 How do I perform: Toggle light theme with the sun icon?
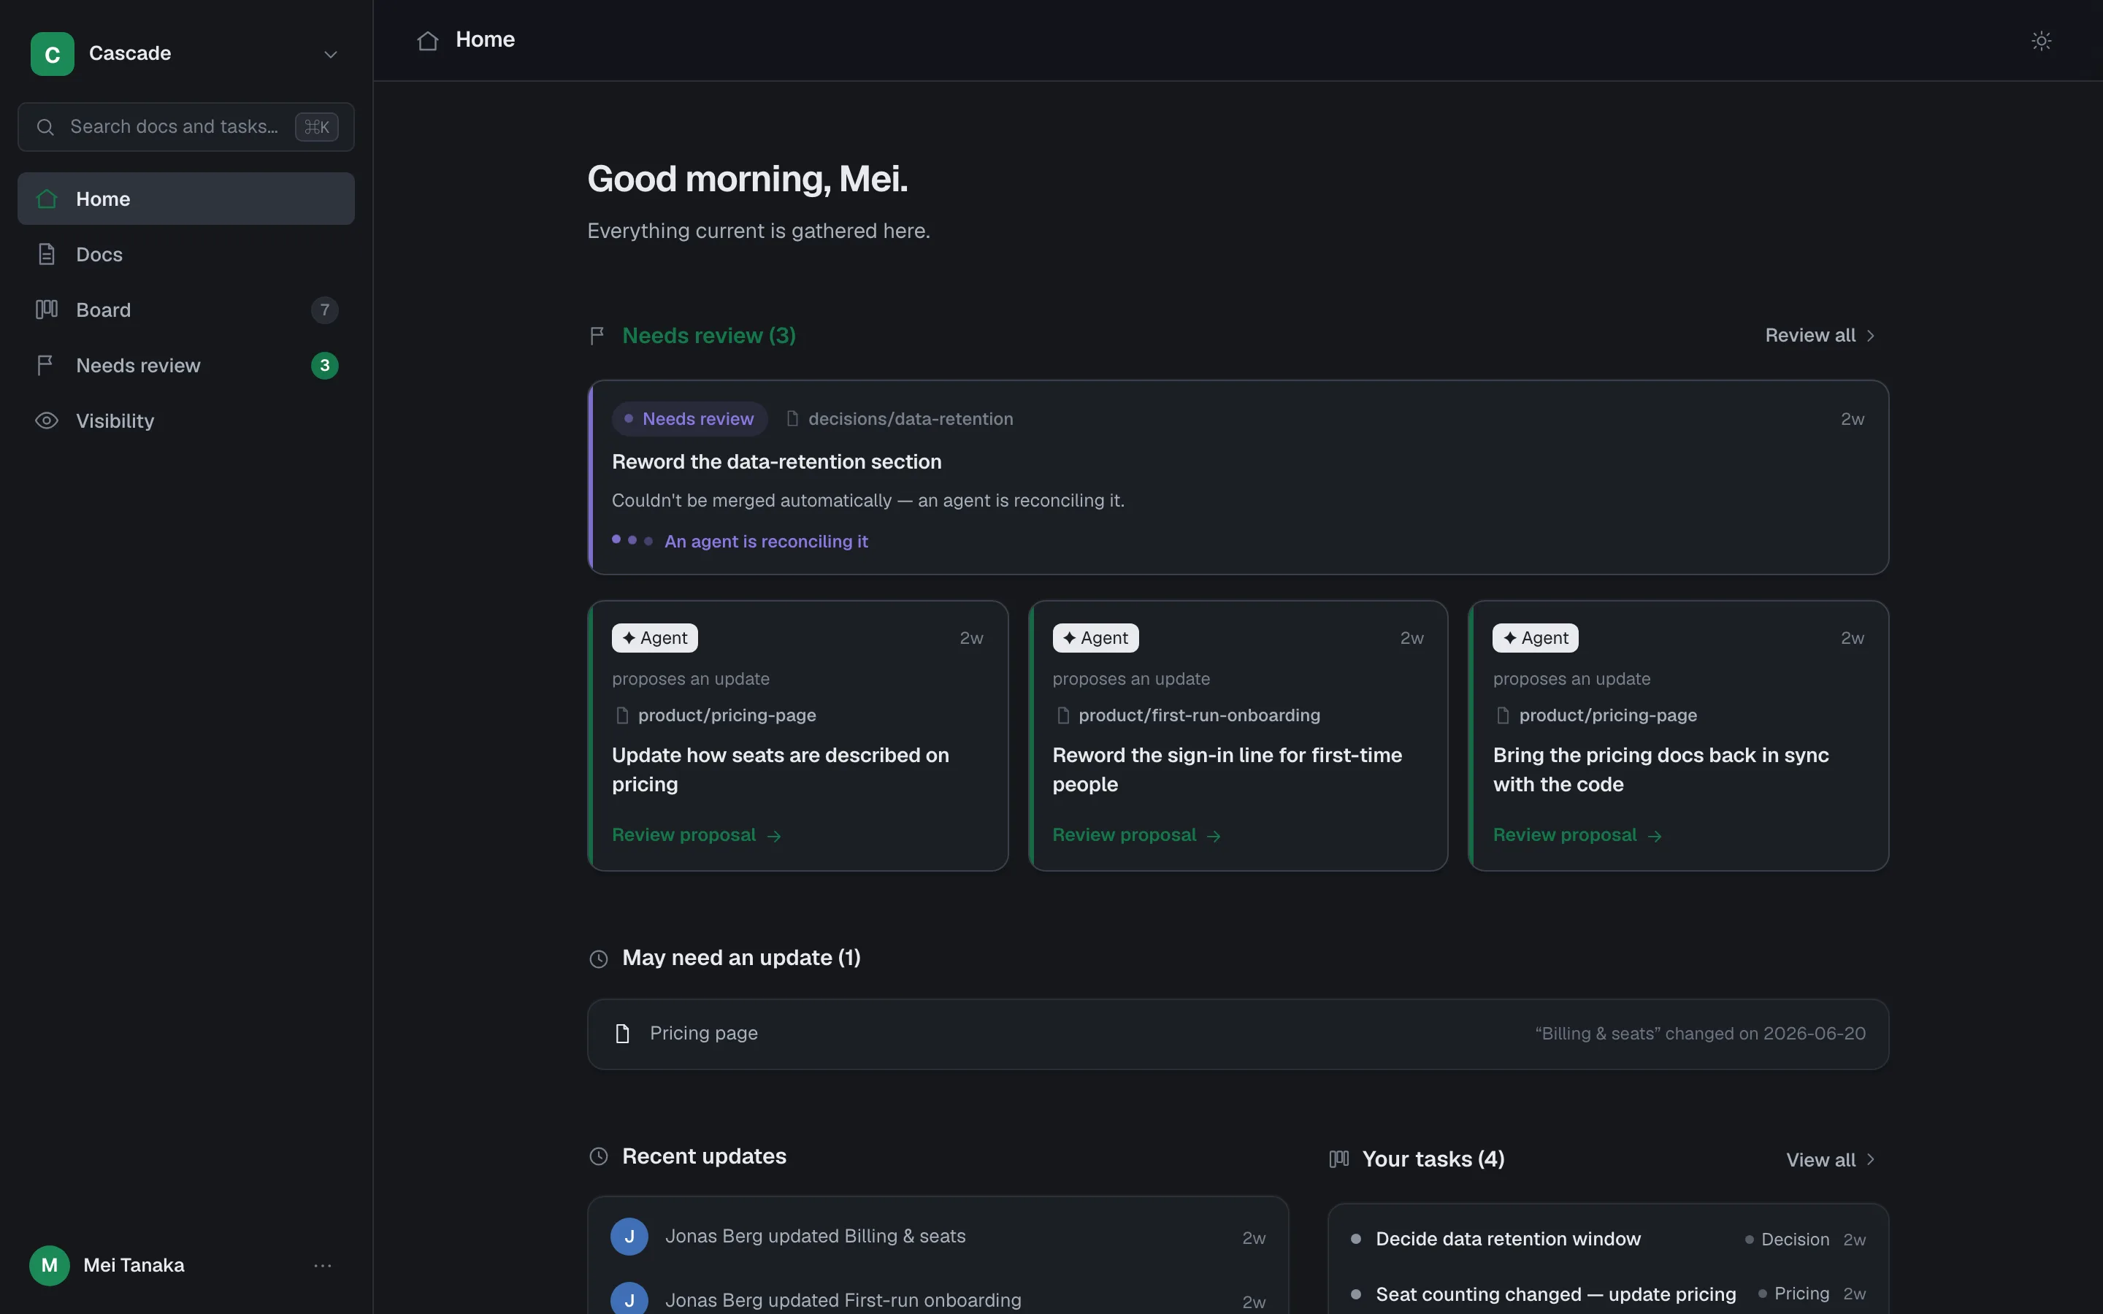click(2042, 41)
